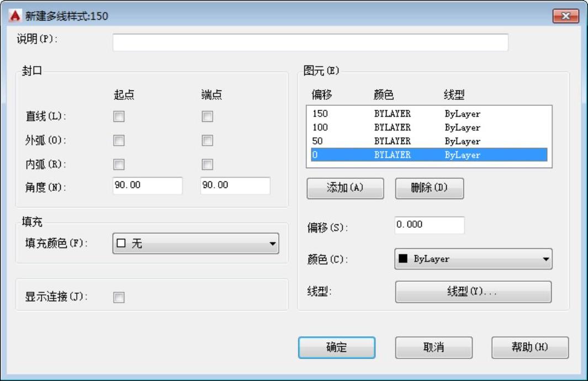Click the 删除(D) button

point(430,188)
